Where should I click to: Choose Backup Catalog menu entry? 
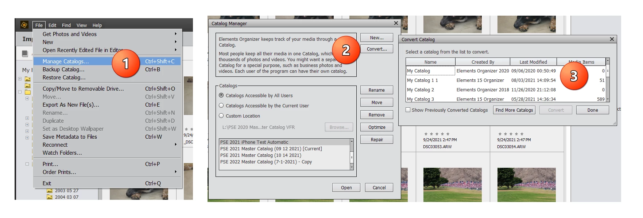point(106,69)
